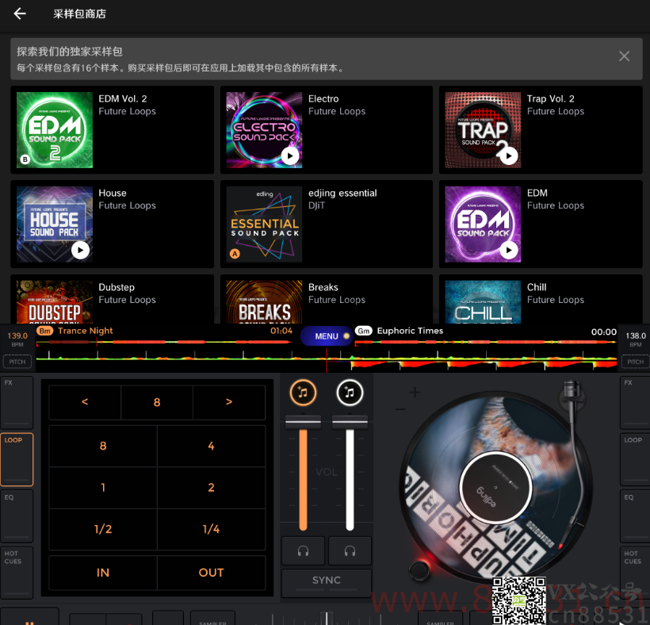Open the Dubstep pack cover
The height and width of the screenshot is (625, 650).
[x=55, y=302]
